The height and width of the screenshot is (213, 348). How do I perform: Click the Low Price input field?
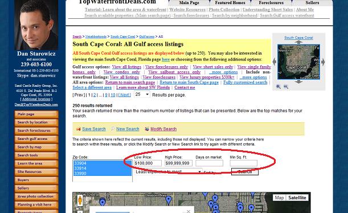click(x=148, y=163)
